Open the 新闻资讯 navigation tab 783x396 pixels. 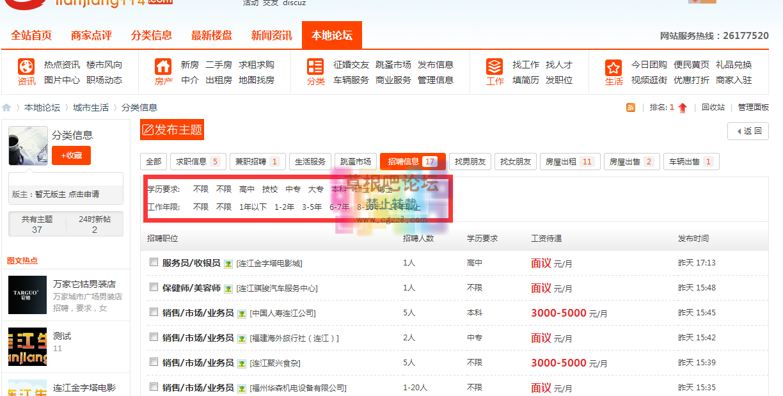tap(271, 35)
